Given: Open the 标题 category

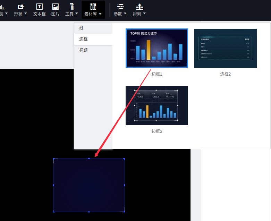Looking at the screenshot, I should coord(83,50).
